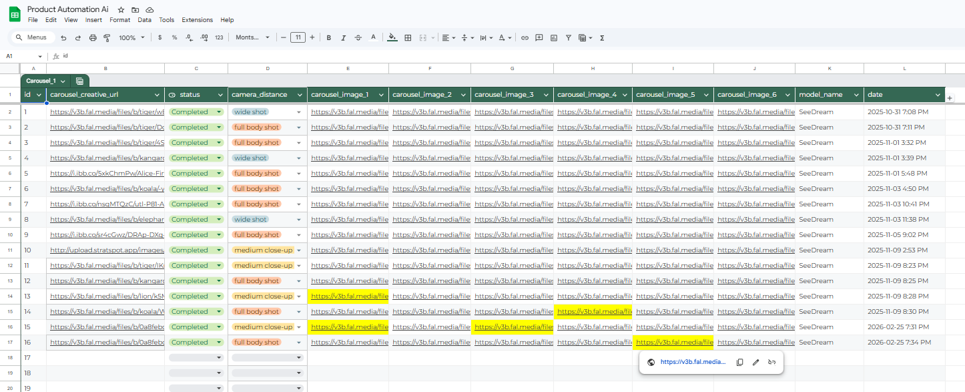Screen dimensions: 965x392
Task: Click the print icon in toolbar
Action: click(x=93, y=38)
